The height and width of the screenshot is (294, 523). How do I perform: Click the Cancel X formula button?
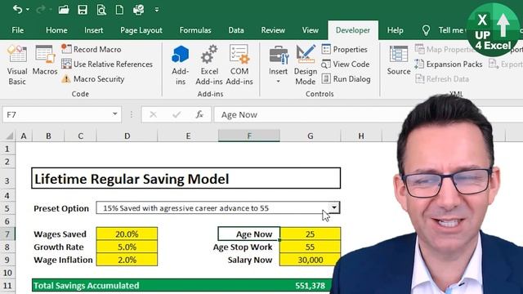[153, 114]
